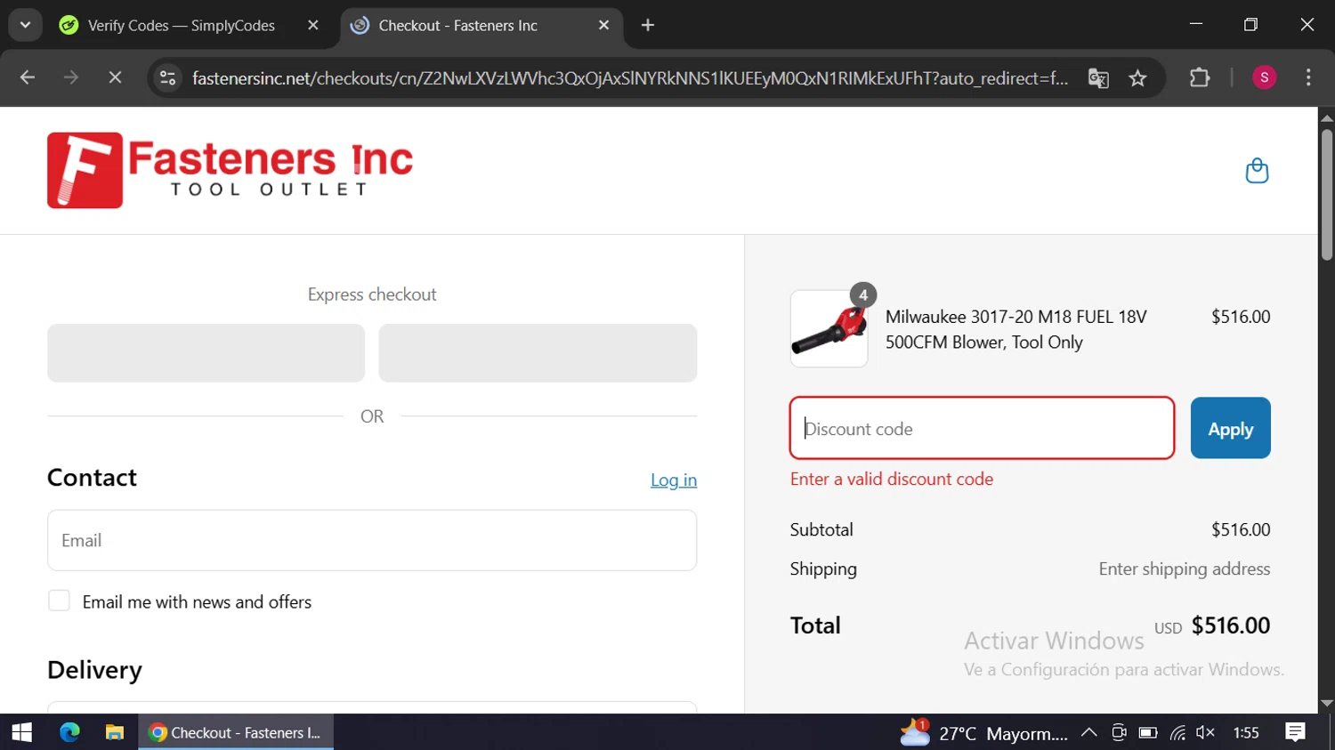Open File Explorer from the taskbar

click(114, 732)
